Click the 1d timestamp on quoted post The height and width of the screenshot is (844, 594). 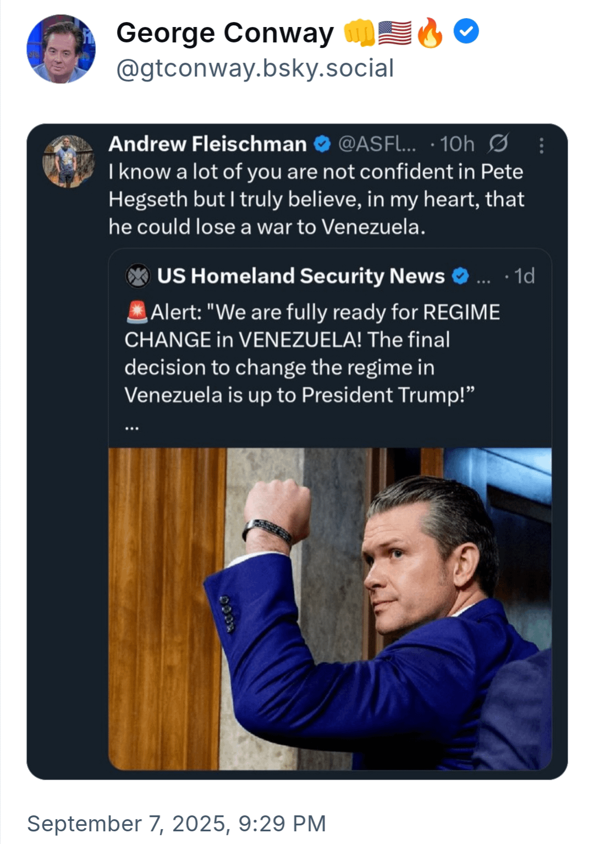(524, 276)
